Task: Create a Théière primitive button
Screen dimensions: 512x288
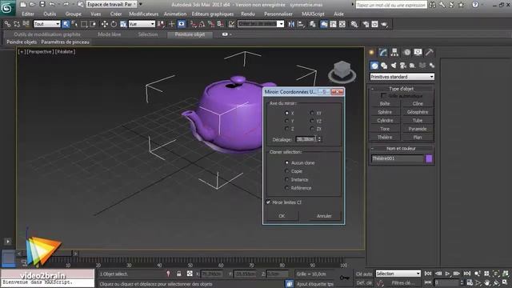Action: [385, 137]
